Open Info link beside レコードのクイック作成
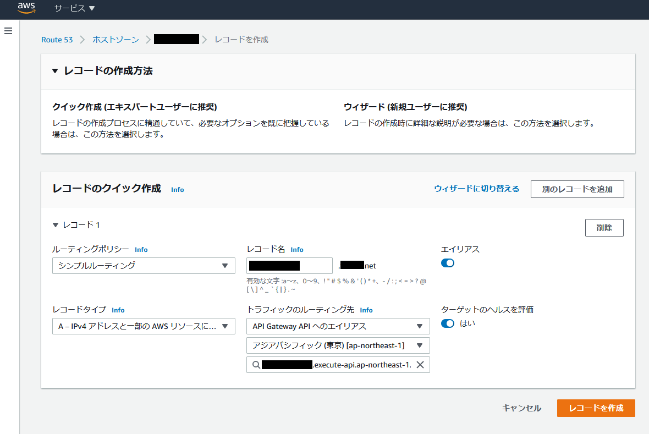This screenshot has height=434, width=649. point(178,190)
